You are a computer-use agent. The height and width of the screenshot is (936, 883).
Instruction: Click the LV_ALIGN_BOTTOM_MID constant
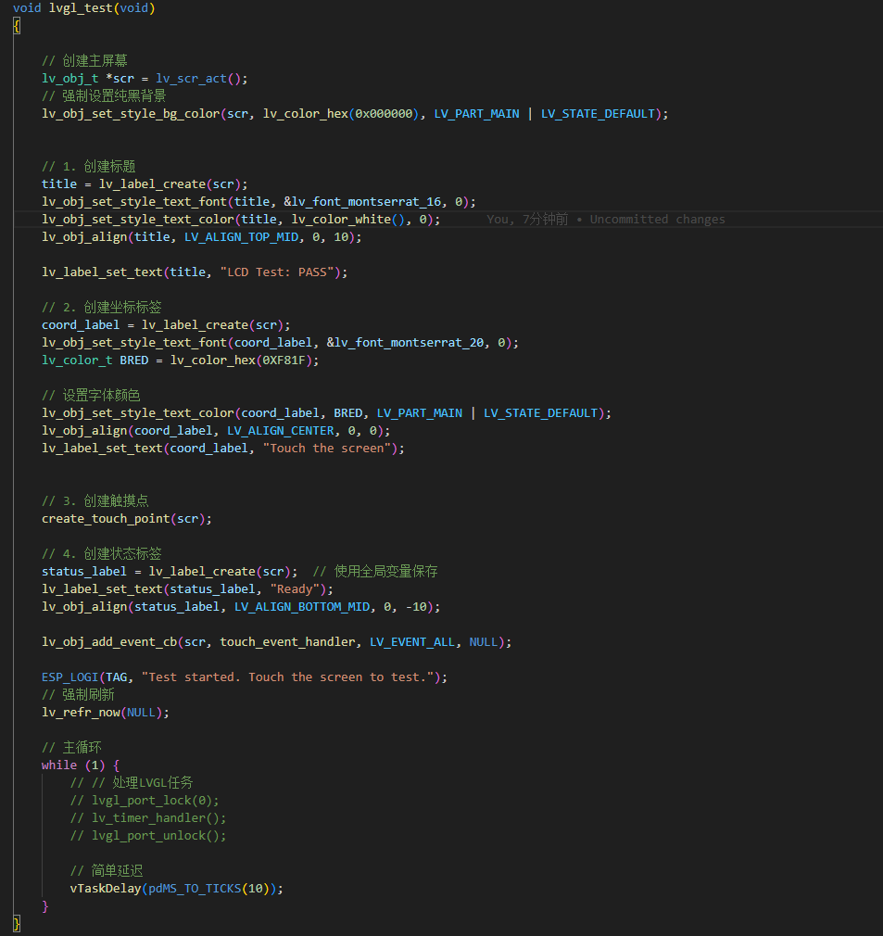coord(302,607)
